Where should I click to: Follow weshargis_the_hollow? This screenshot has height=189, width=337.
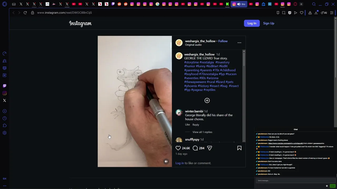[223, 41]
